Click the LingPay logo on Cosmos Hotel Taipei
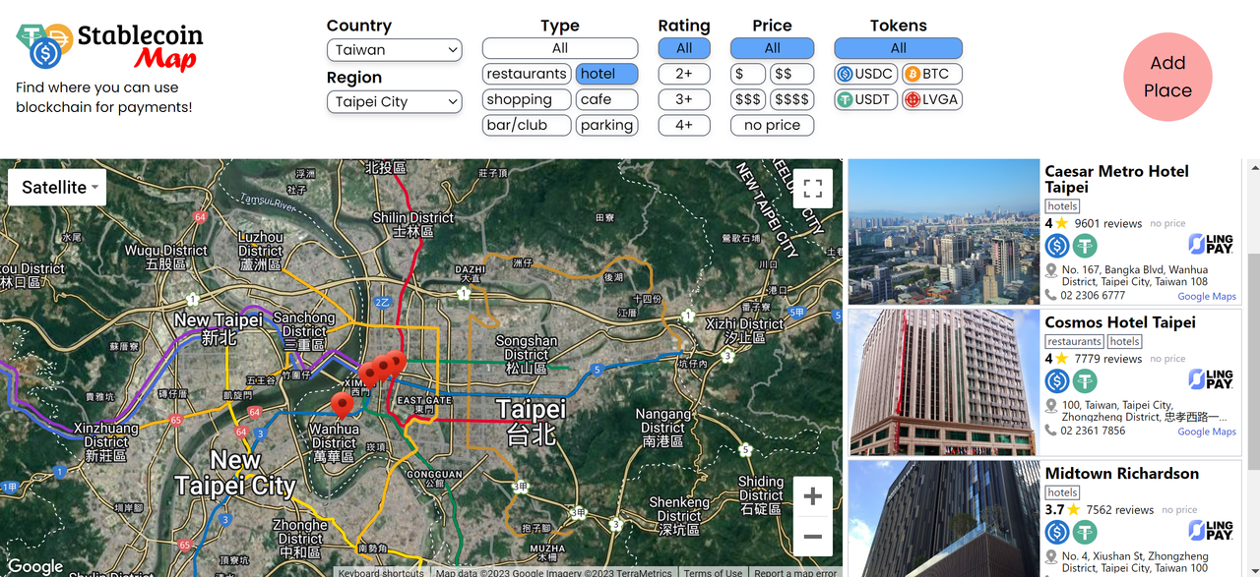This screenshot has height=577, width=1260. tap(1210, 379)
